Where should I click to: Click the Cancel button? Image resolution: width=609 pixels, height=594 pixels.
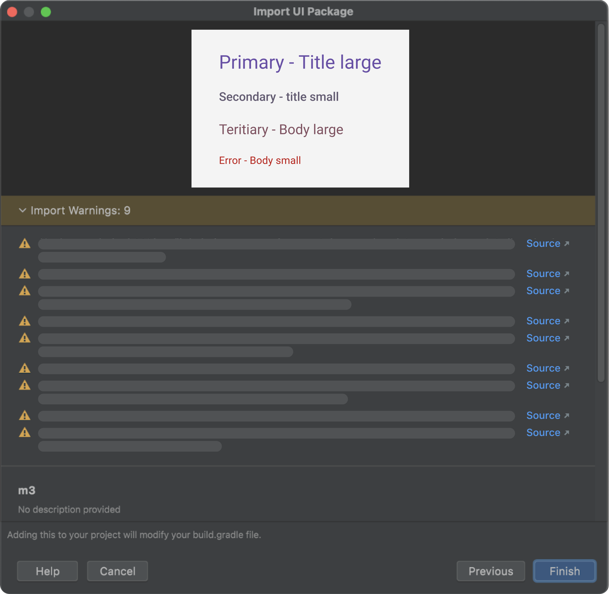pyautogui.click(x=117, y=571)
